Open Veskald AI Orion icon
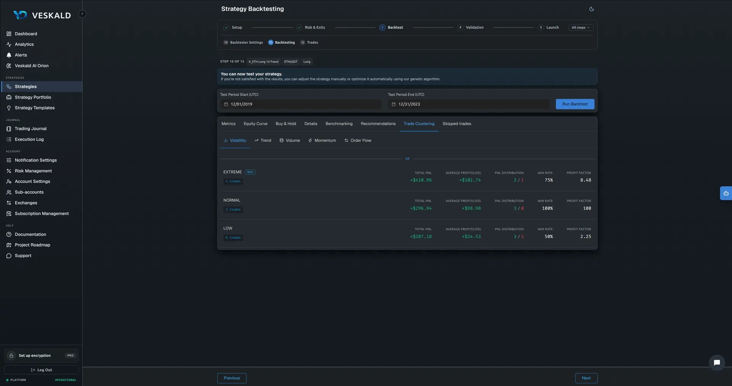The image size is (732, 386). pos(9,66)
